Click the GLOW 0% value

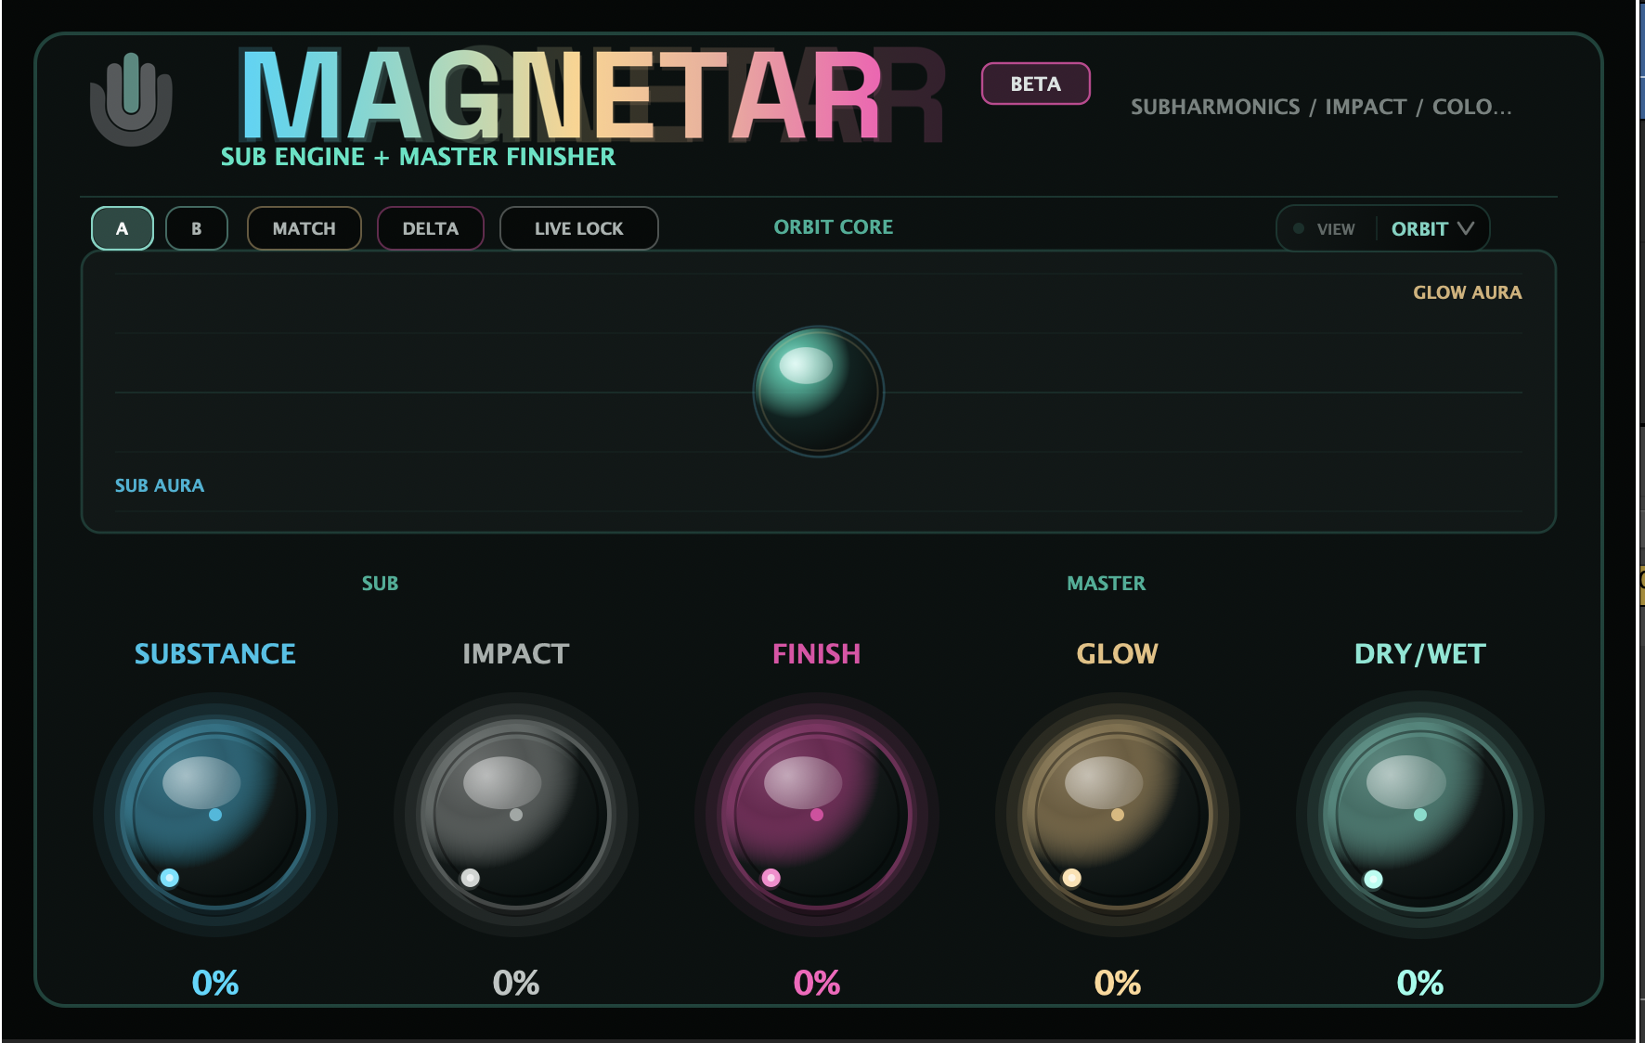(x=1118, y=983)
